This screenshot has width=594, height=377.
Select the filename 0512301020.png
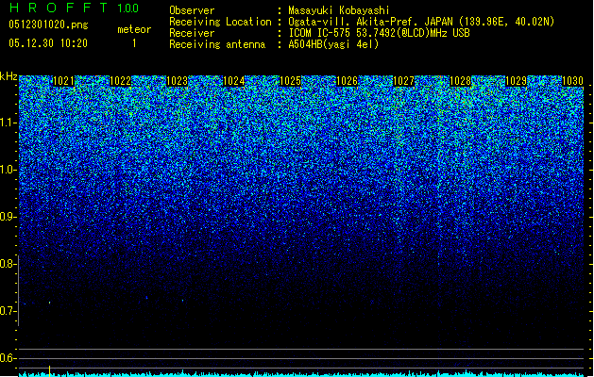[x=48, y=25]
